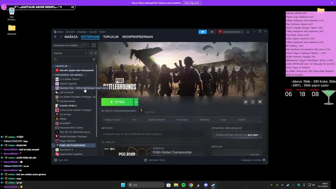Toggle PUBG favorite heart icon
The height and width of the screenshot is (189, 336).
coord(260,102)
